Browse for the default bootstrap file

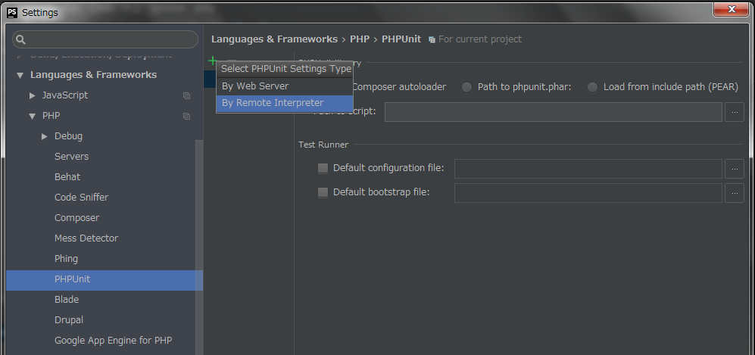tap(735, 193)
